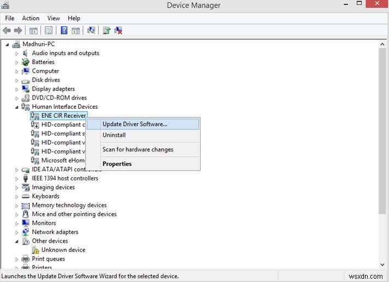Click the Madhuri-PC computer icon
Screen dimensions: 389x282
[16, 44]
